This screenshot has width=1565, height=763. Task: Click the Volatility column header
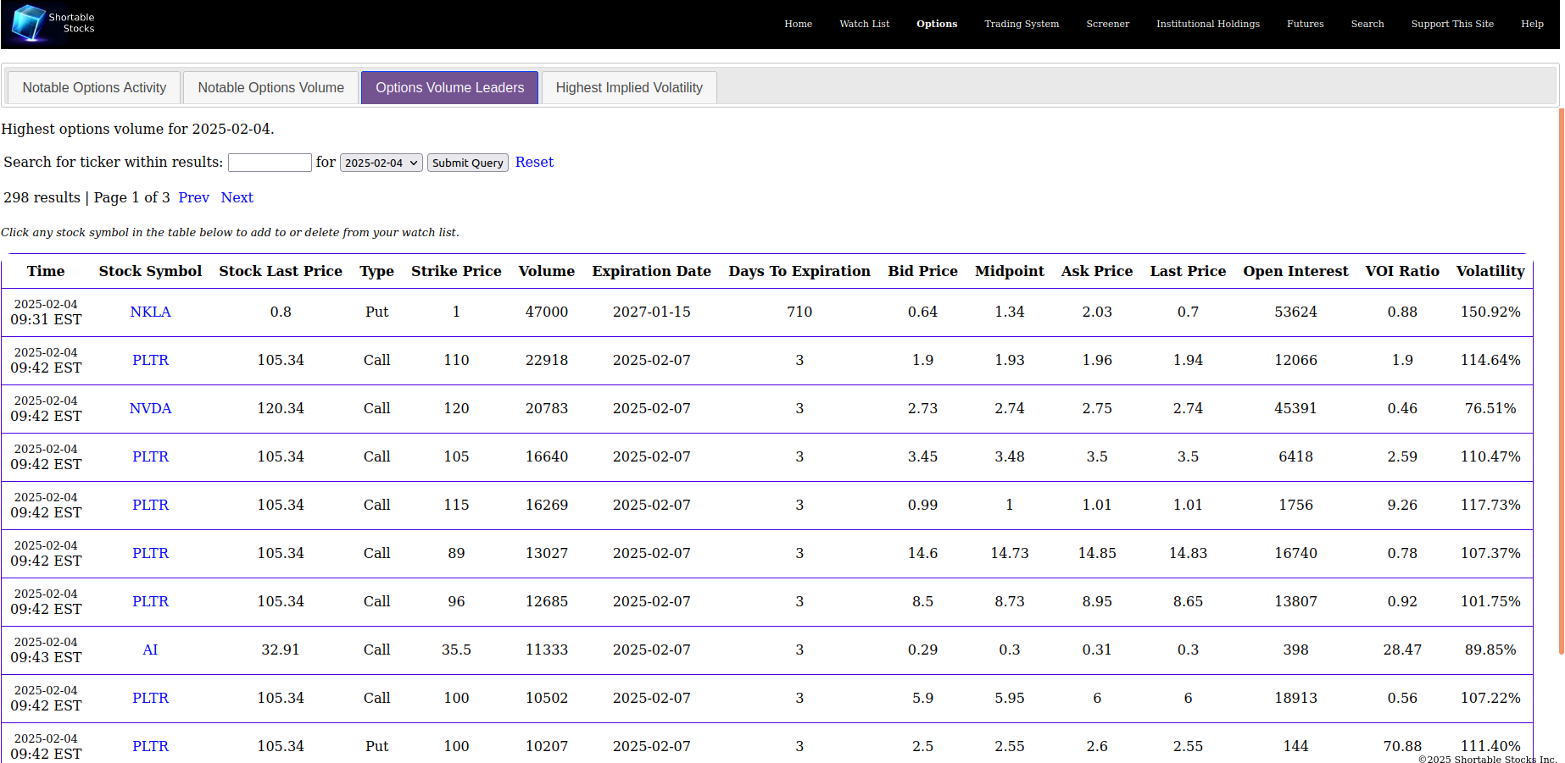pos(1490,271)
